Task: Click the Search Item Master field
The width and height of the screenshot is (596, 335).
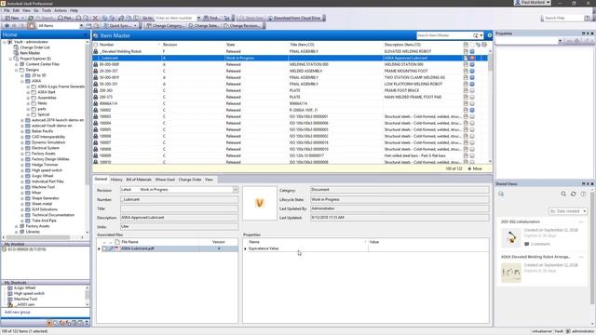Action: tap(444, 35)
